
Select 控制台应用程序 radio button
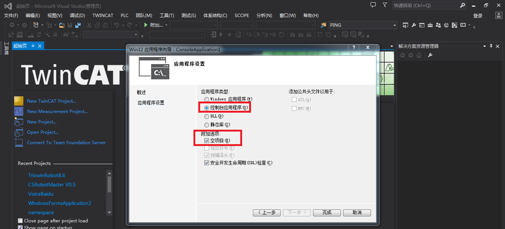(207, 108)
